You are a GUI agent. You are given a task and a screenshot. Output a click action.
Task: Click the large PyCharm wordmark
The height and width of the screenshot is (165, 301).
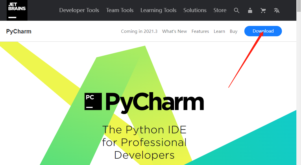tap(155, 103)
